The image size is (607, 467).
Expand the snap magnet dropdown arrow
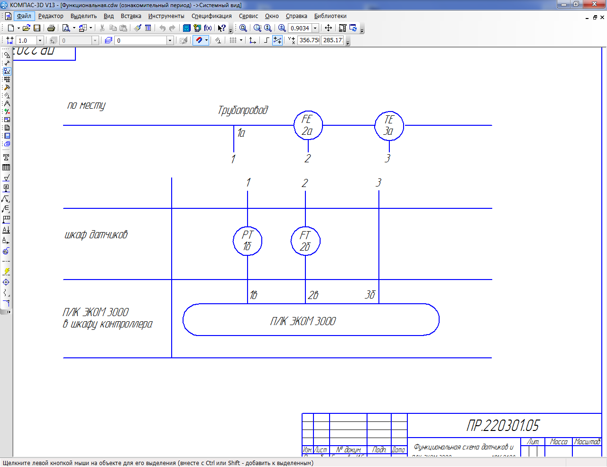(206, 40)
